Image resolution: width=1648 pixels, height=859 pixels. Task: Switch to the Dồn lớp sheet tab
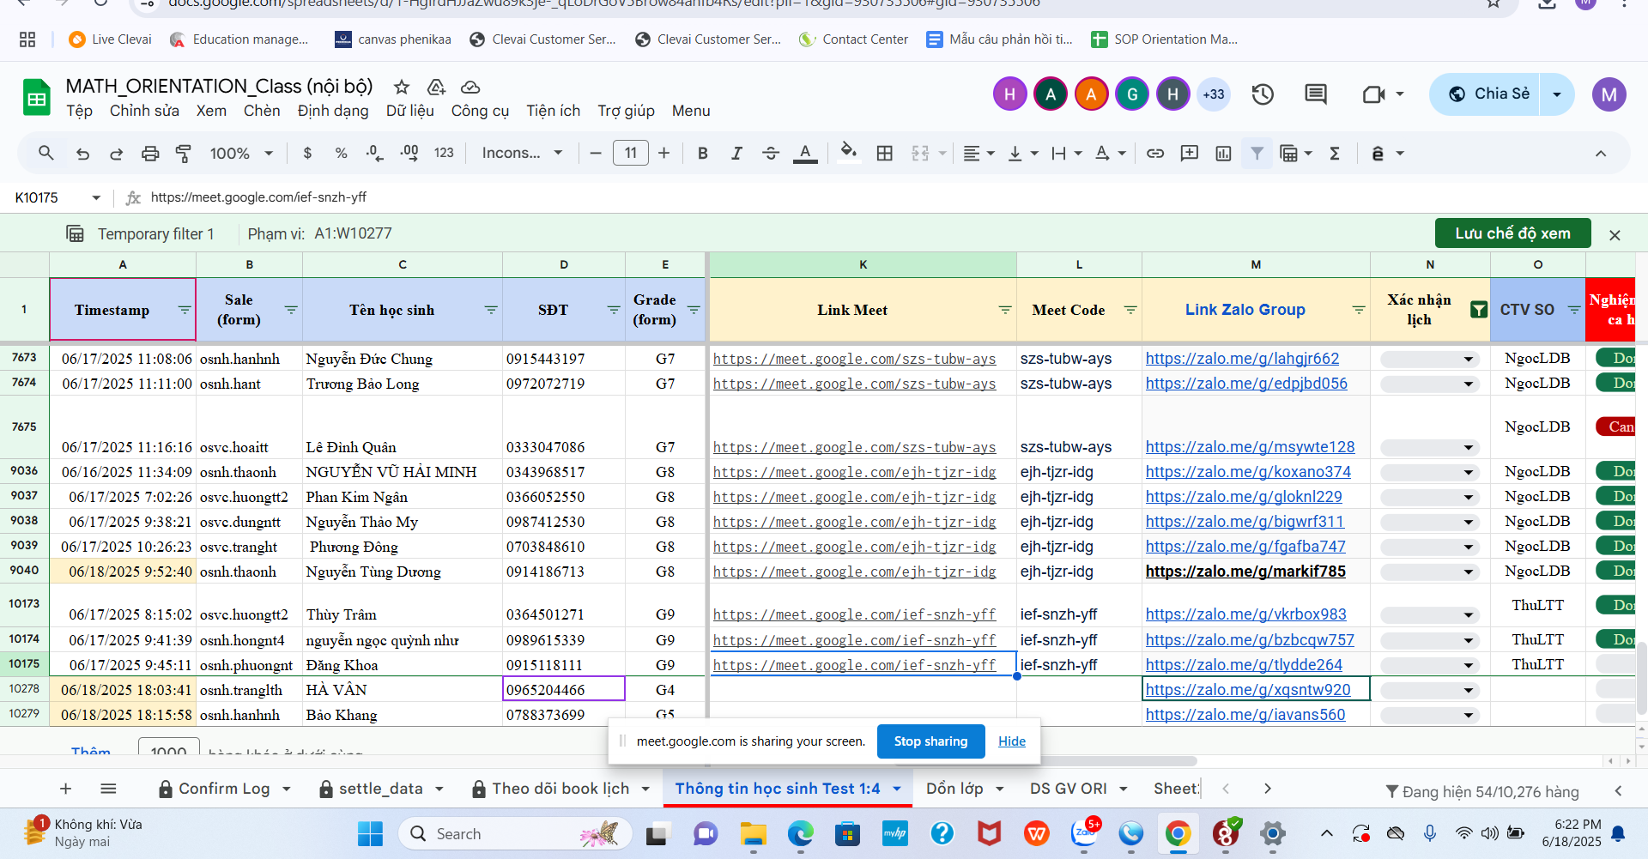coord(954,789)
